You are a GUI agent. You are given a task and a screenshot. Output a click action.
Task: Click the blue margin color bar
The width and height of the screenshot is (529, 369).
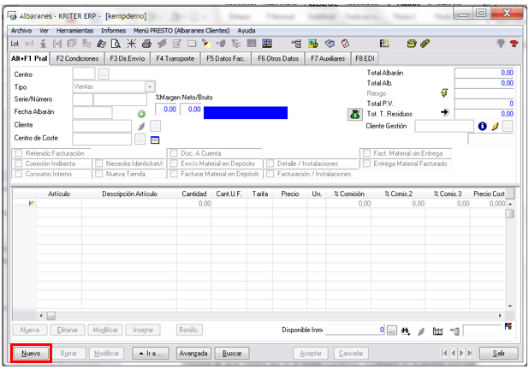[x=246, y=113]
